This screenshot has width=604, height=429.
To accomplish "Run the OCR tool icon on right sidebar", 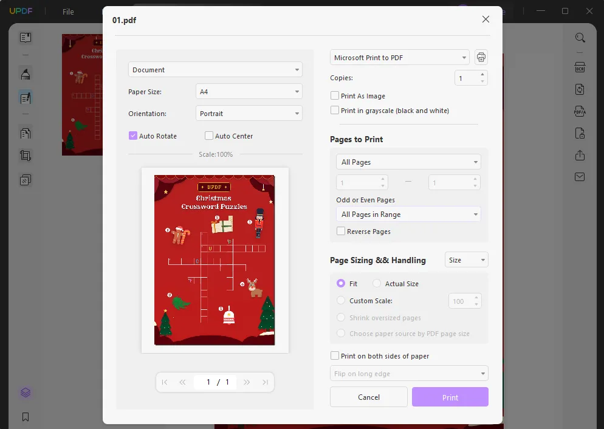I will [580, 67].
